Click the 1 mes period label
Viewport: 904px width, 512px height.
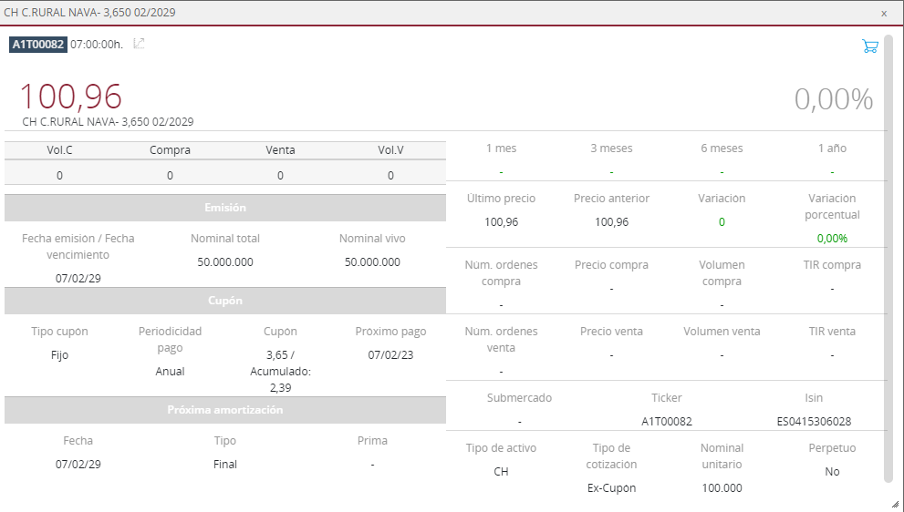click(x=501, y=148)
